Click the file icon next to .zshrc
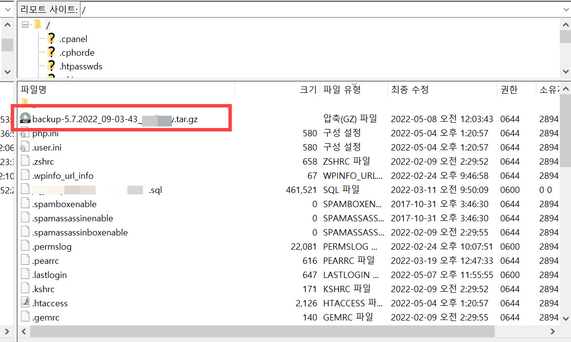The width and height of the screenshot is (571, 342). pos(25,161)
